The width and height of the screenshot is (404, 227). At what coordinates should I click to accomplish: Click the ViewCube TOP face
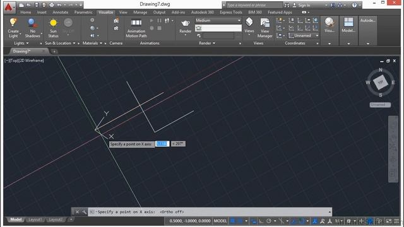[x=381, y=83]
